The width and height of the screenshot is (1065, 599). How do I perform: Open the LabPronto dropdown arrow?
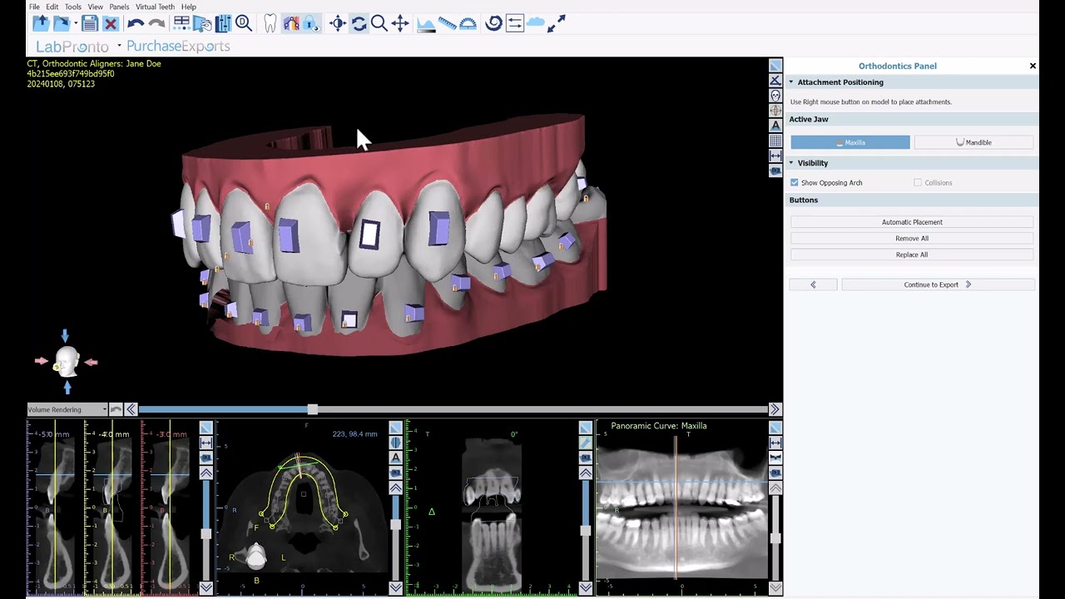pyautogui.click(x=119, y=46)
